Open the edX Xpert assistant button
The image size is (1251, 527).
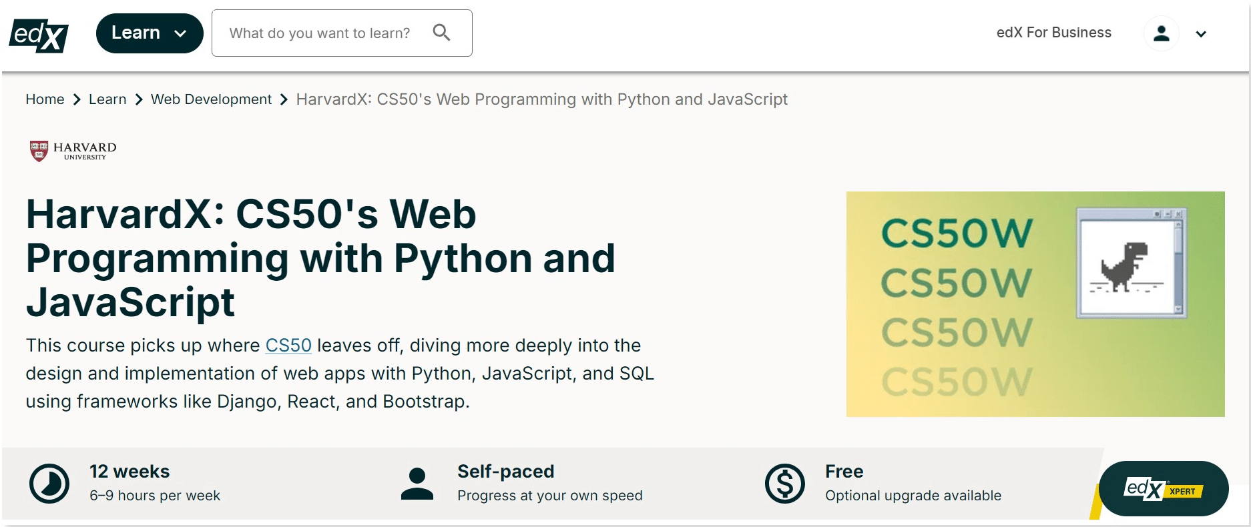(1164, 489)
